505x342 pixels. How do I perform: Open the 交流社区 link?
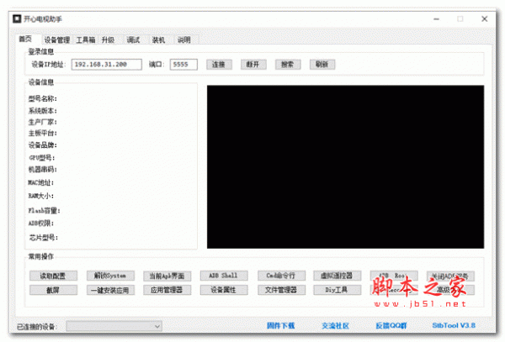coord(335,326)
